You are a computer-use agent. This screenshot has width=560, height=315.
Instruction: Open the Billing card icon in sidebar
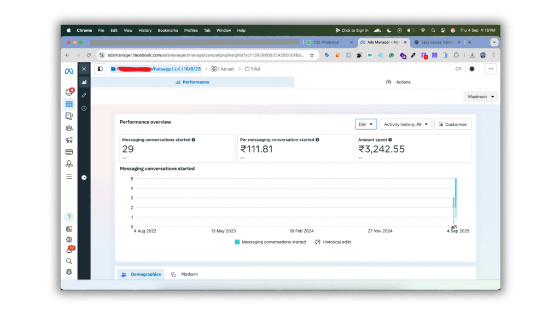[x=69, y=152]
